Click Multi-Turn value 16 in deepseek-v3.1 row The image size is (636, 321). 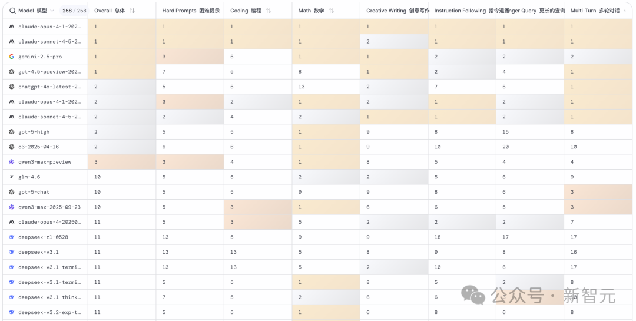pyautogui.click(x=574, y=252)
